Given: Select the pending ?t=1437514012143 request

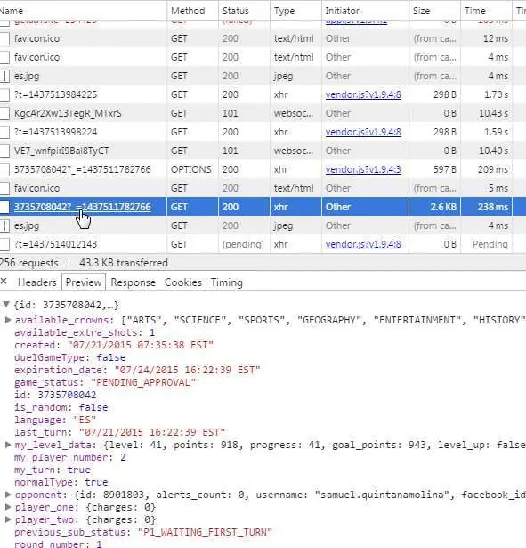Looking at the screenshot, I should (x=55, y=244).
